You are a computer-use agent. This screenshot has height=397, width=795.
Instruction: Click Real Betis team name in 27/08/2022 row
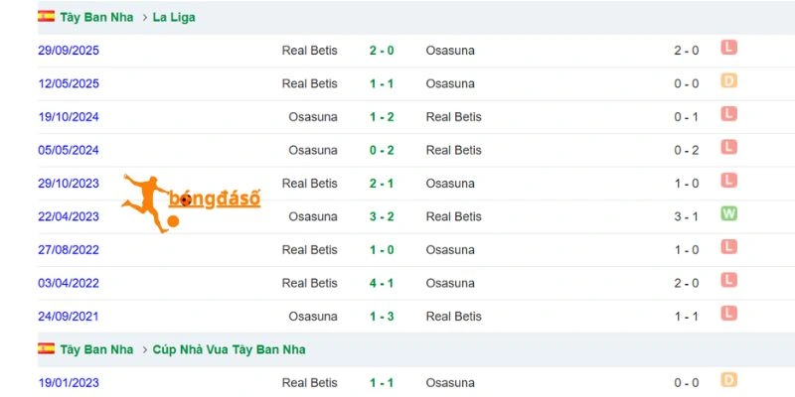click(310, 250)
